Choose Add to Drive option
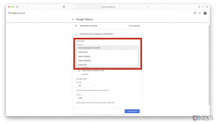 point(107,52)
